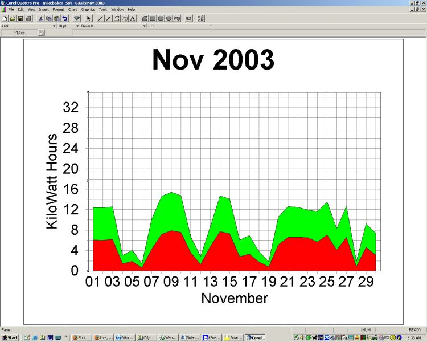Viewport: 427px width, 342px height.
Task: Choose the selection pointer tool
Action: (89, 18)
